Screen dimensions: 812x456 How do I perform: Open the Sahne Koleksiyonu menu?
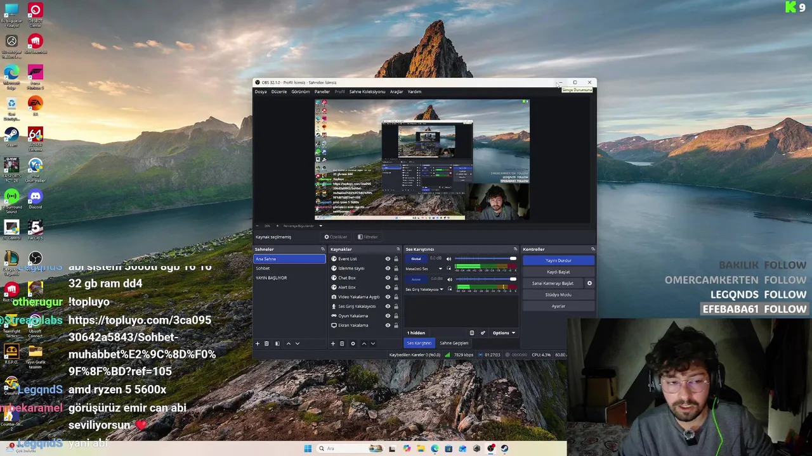click(367, 92)
